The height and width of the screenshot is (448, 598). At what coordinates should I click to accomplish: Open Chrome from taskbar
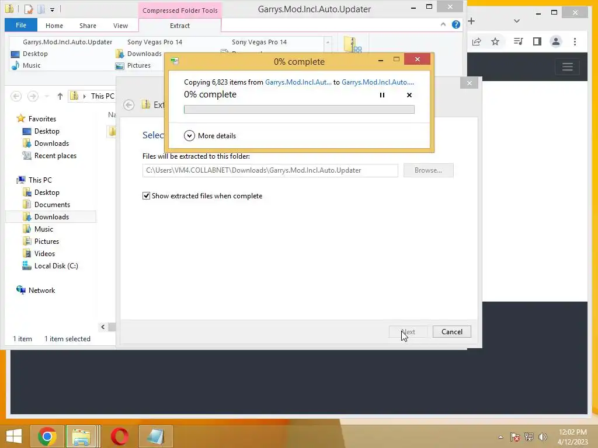coord(47,436)
